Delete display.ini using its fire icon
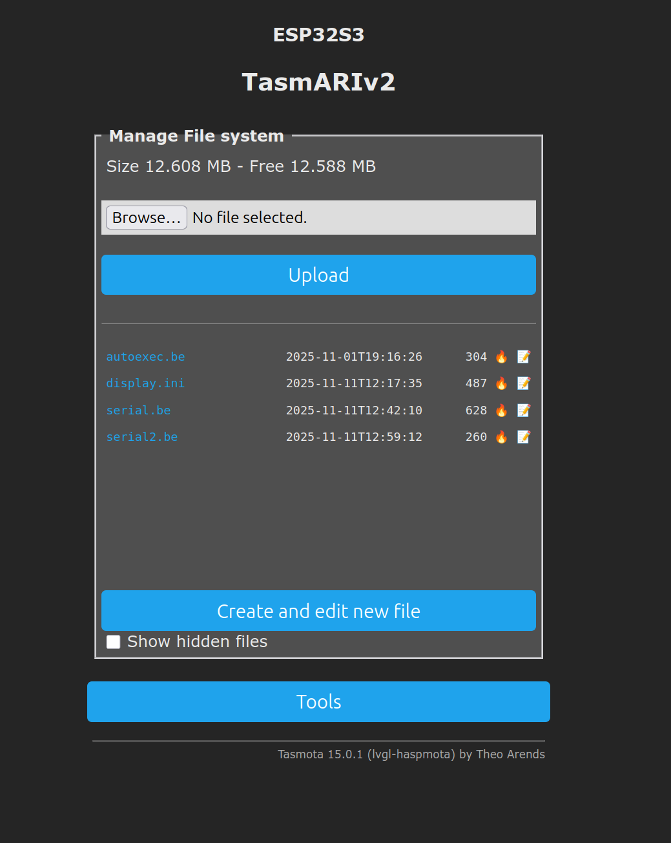This screenshot has width=671, height=843. coord(501,383)
